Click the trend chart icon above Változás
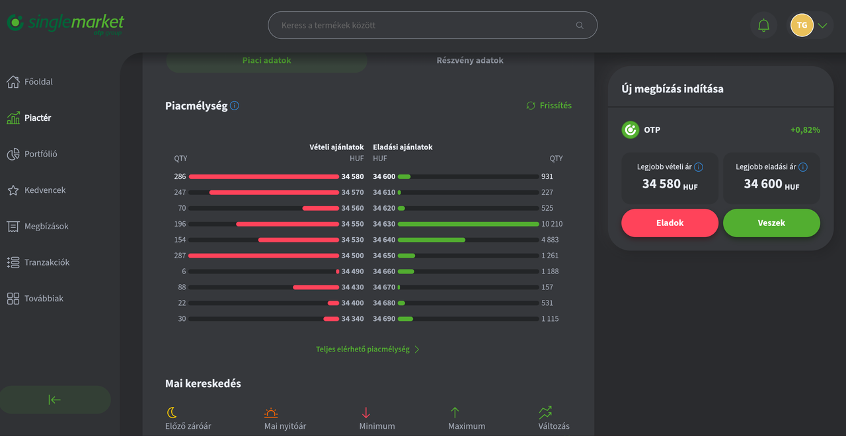The image size is (846, 436). [545, 413]
